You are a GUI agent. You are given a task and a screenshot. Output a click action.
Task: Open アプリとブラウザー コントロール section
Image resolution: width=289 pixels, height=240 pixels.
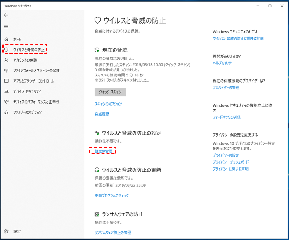33,81
